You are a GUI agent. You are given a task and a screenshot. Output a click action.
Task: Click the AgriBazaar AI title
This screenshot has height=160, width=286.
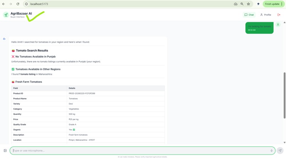pyautogui.click(x=21, y=13)
